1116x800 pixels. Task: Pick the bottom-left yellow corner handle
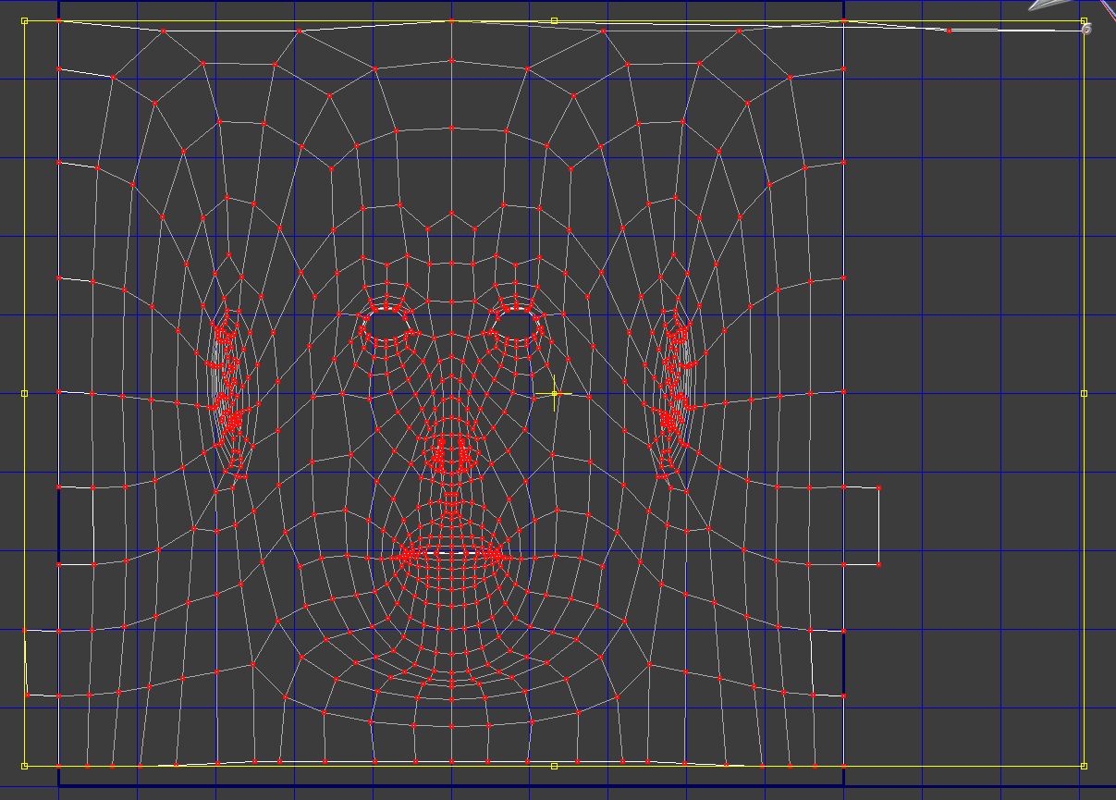click(x=24, y=766)
